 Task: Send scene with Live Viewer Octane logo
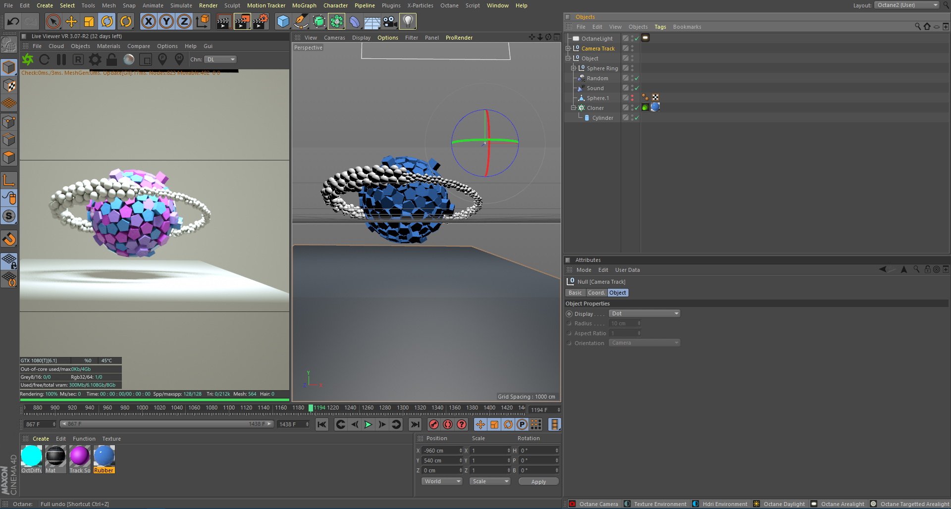click(28, 59)
